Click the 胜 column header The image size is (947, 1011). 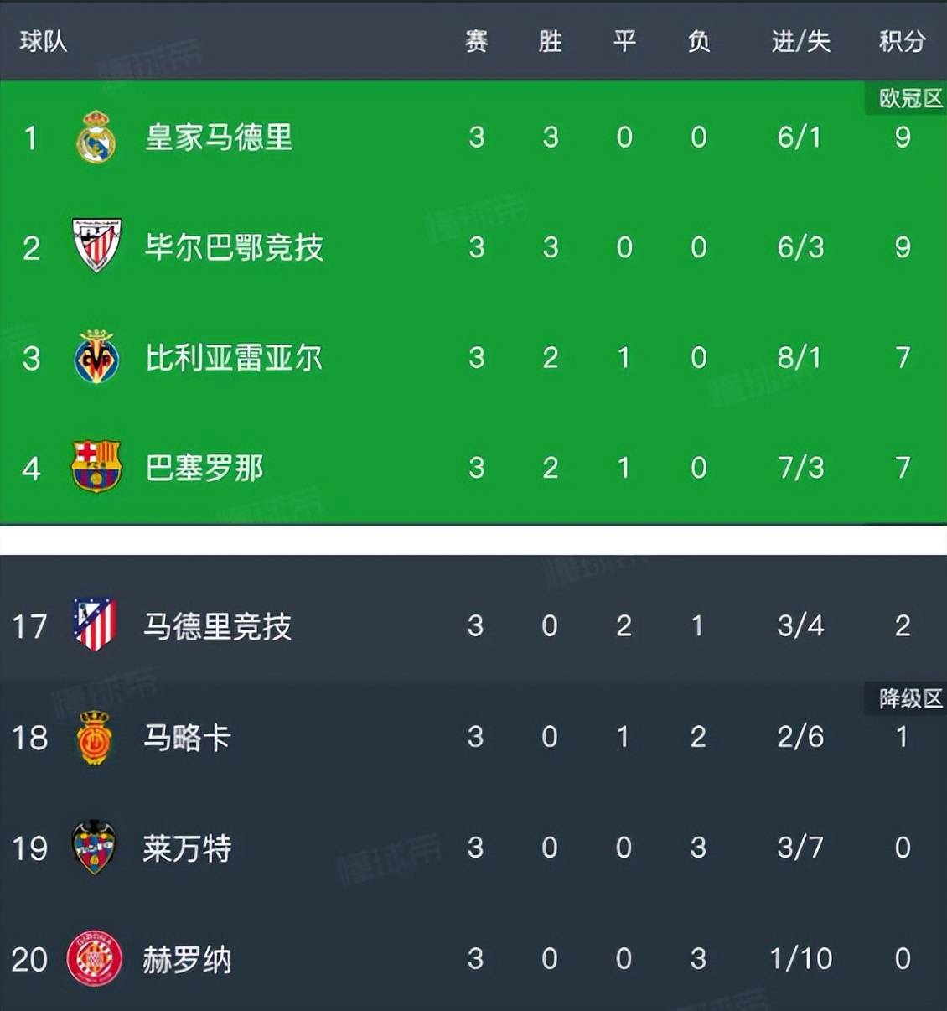[x=550, y=41]
